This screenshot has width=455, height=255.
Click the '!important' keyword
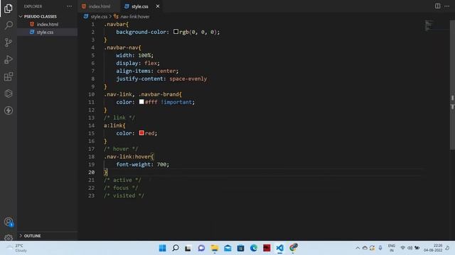[x=176, y=102]
